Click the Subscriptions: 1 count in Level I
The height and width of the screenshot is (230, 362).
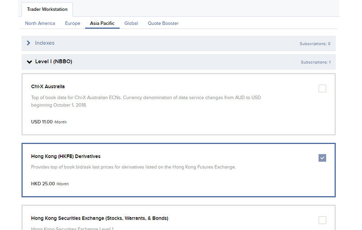315,62
